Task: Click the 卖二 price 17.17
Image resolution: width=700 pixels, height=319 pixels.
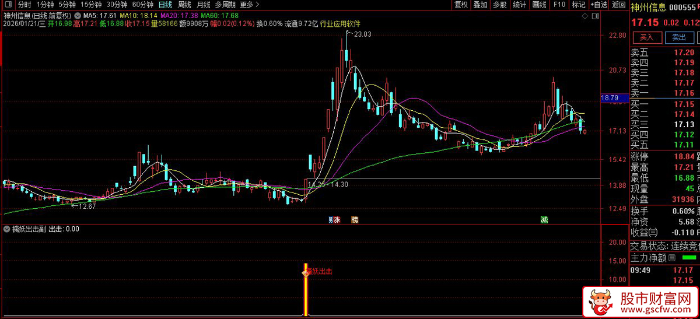Action: tap(684, 83)
